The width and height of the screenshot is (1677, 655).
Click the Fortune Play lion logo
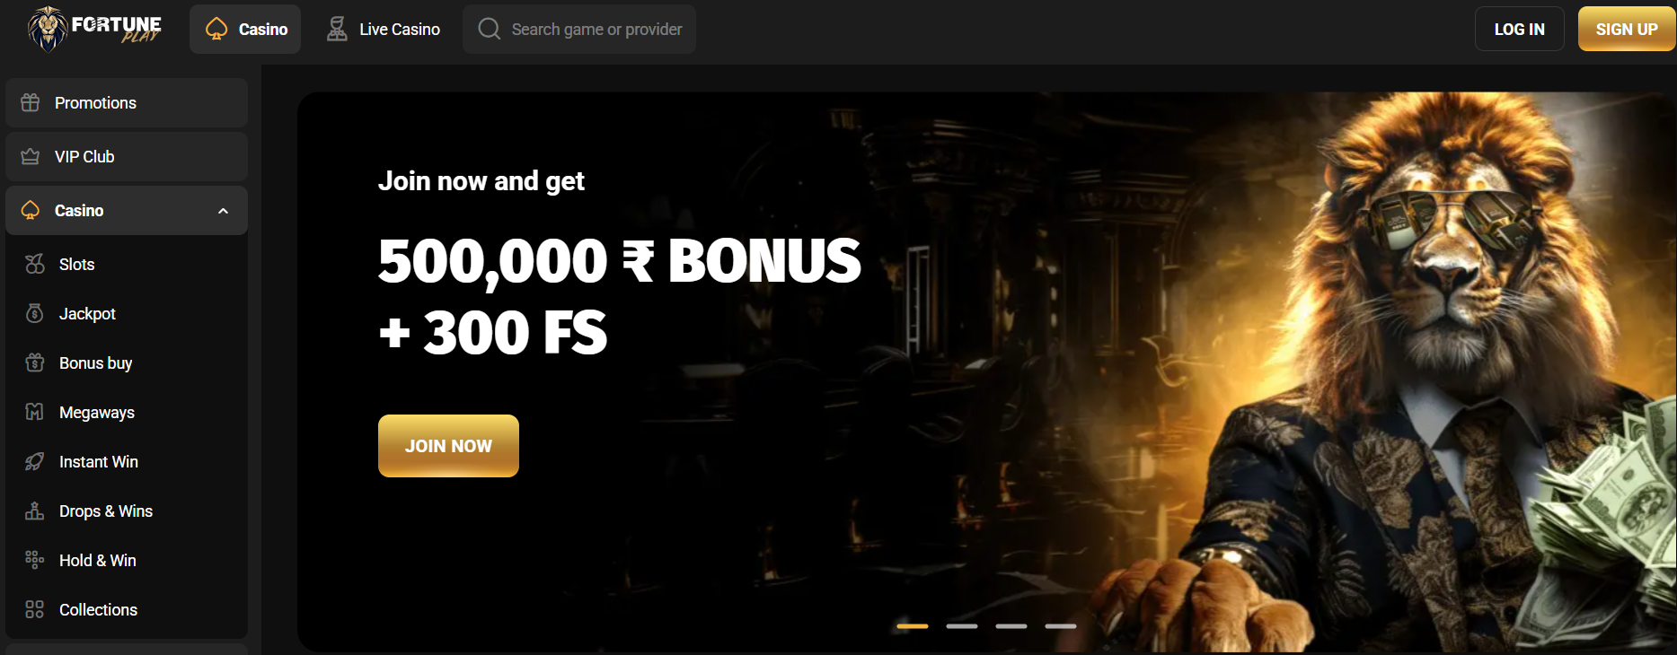(x=94, y=29)
